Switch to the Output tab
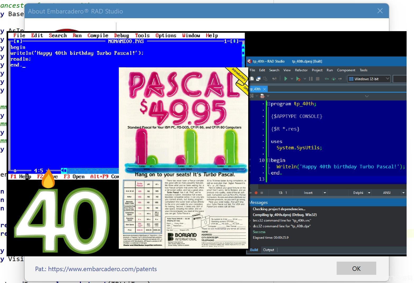 (x=269, y=250)
